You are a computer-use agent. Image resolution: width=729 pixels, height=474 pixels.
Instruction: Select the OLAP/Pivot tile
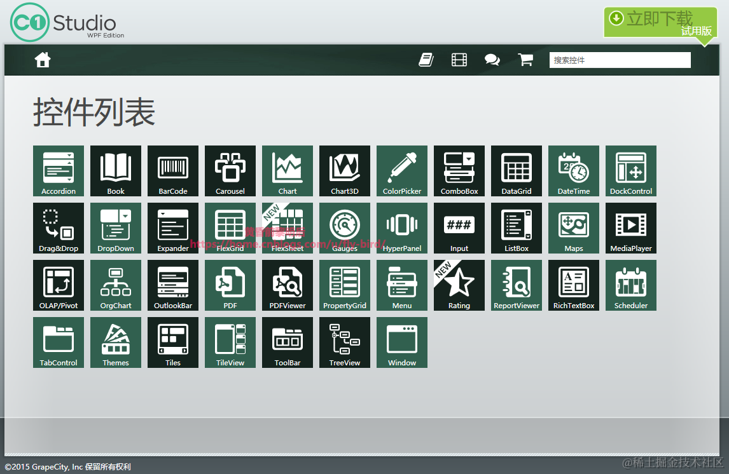[x=59, y=285]
